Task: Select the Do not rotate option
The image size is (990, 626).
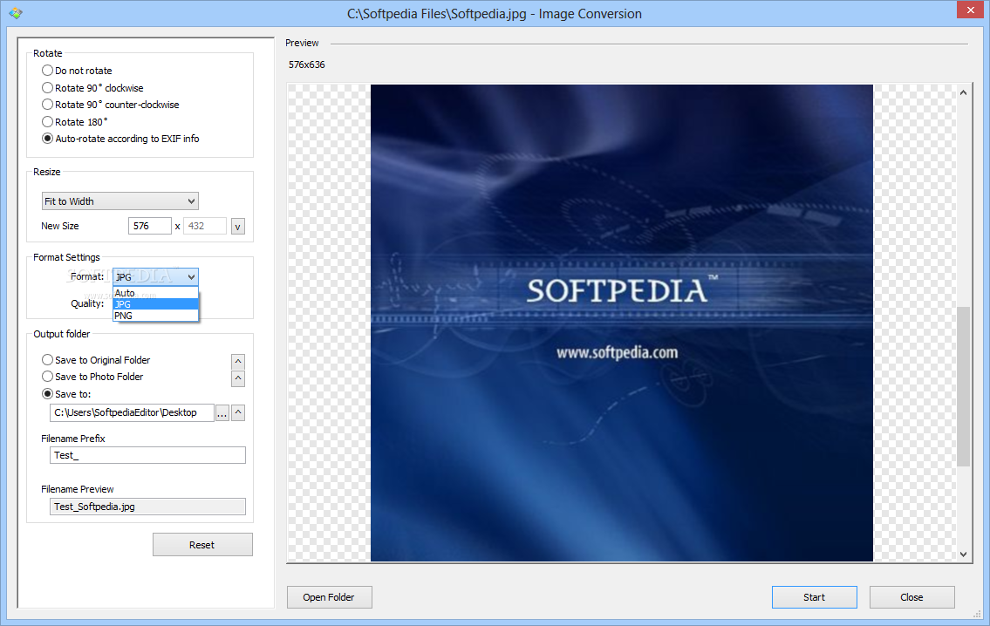Action: (77, 71)
